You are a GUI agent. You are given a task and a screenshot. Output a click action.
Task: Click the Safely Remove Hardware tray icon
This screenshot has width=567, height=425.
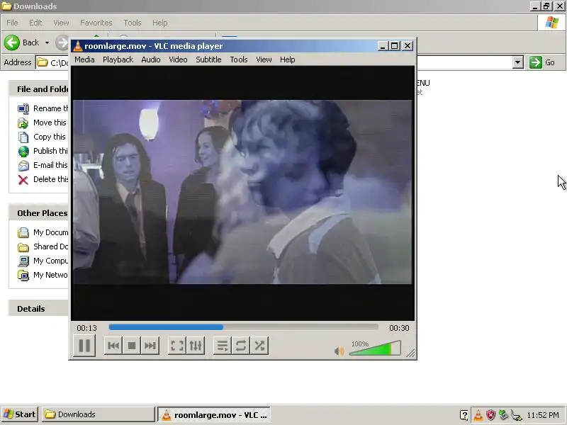(x=503, y=415)
